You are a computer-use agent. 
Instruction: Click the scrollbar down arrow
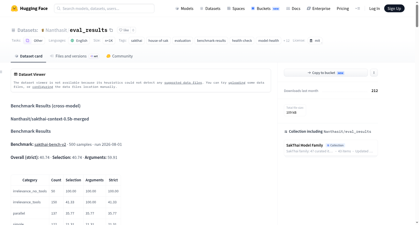(417, 223)
